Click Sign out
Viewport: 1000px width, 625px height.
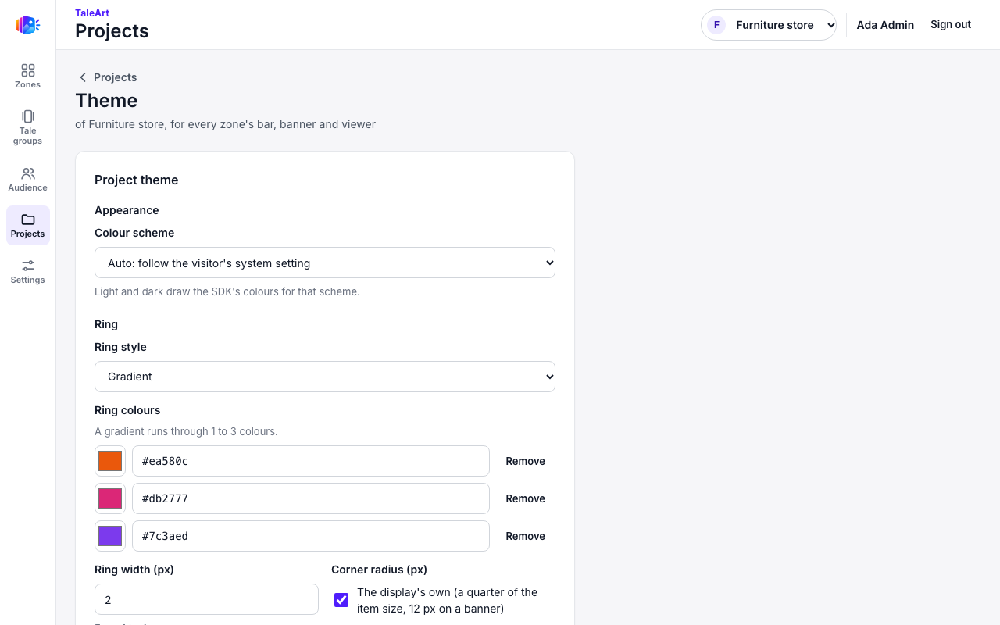click(x=951, y=25)
